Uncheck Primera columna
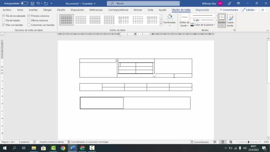The image size is (270, 152). (x=29, y=16)
